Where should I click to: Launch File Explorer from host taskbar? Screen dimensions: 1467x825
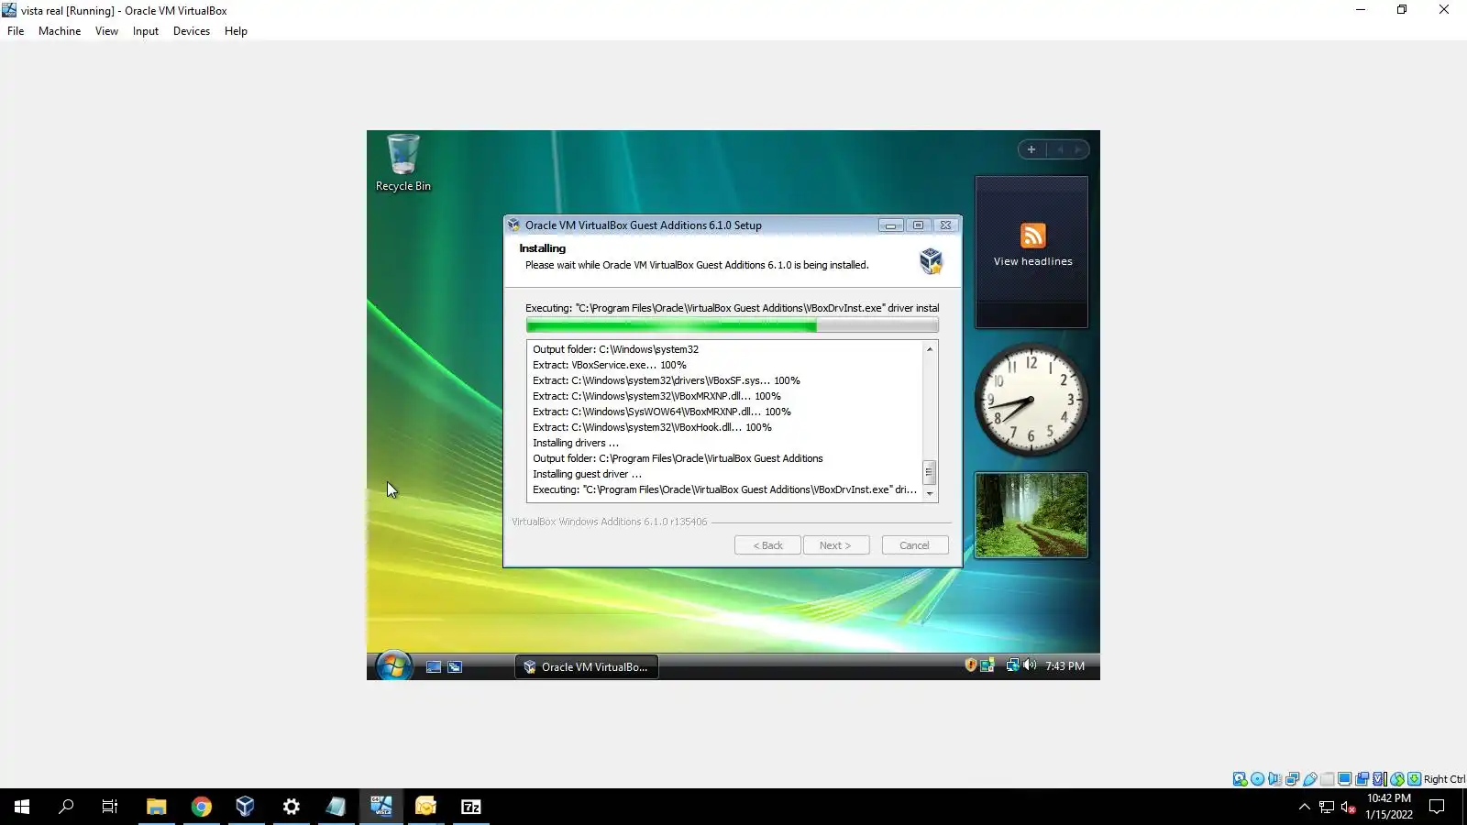156,807
